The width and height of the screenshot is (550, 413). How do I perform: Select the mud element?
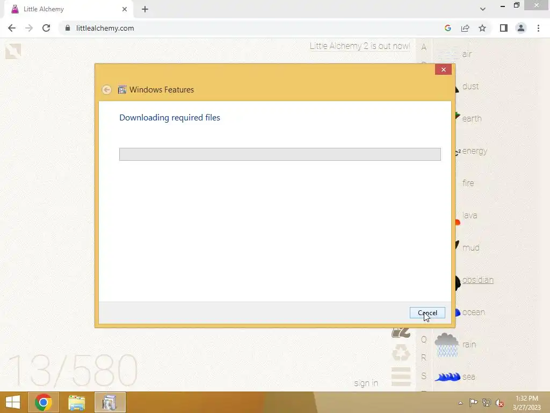pyautogui.click(x=471, y=247)
